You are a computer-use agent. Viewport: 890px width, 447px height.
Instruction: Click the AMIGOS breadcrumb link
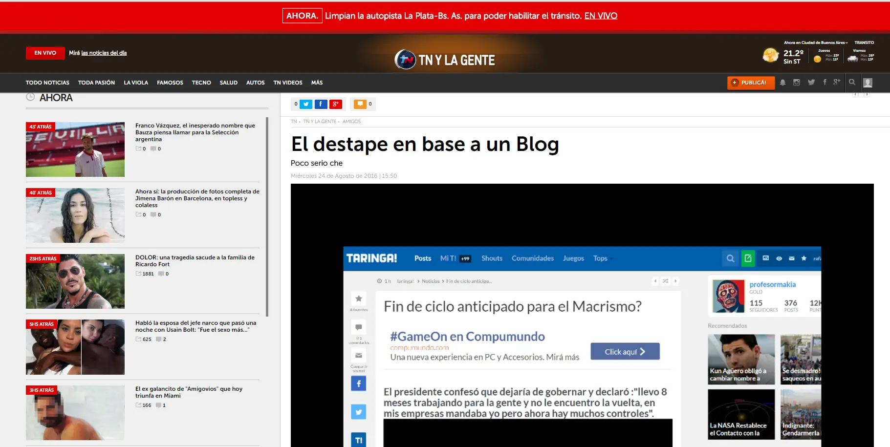point(351,121)
